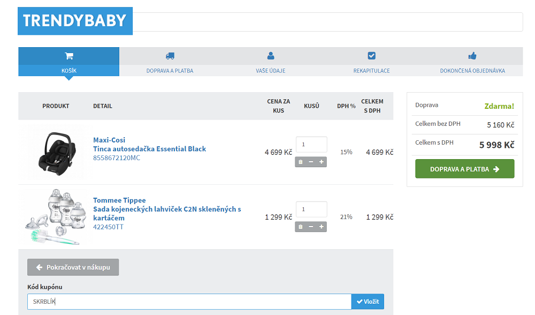Click the Celkem bez DPH label
535x315 pixels.
438,124
